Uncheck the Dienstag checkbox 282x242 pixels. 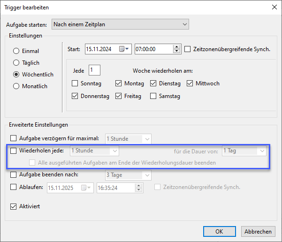153,83
